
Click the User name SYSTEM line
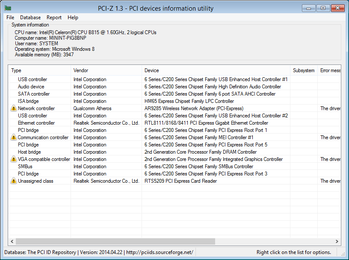[36, 44]
